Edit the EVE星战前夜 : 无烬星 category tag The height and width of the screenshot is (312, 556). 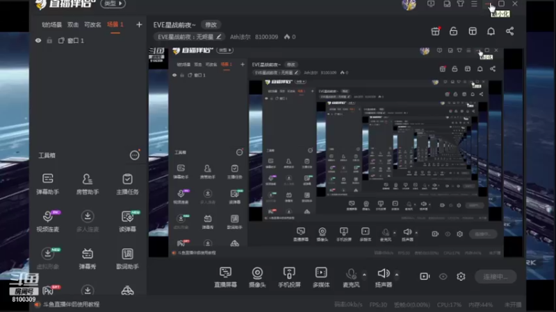[190, 37]
